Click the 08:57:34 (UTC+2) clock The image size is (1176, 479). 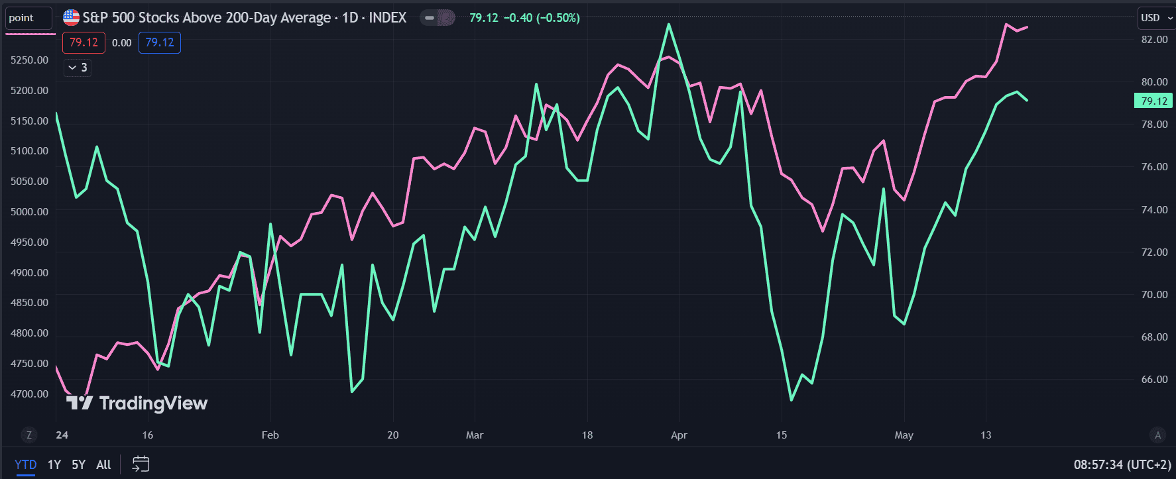[1122, 464]
